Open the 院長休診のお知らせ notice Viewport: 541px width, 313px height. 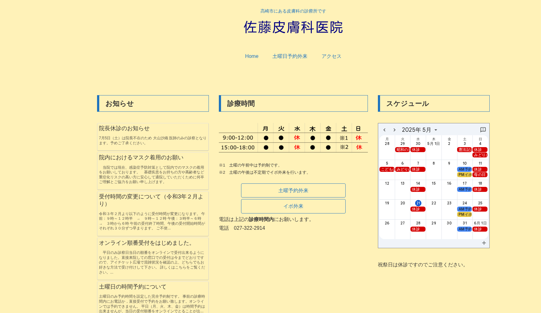(124, 129)
